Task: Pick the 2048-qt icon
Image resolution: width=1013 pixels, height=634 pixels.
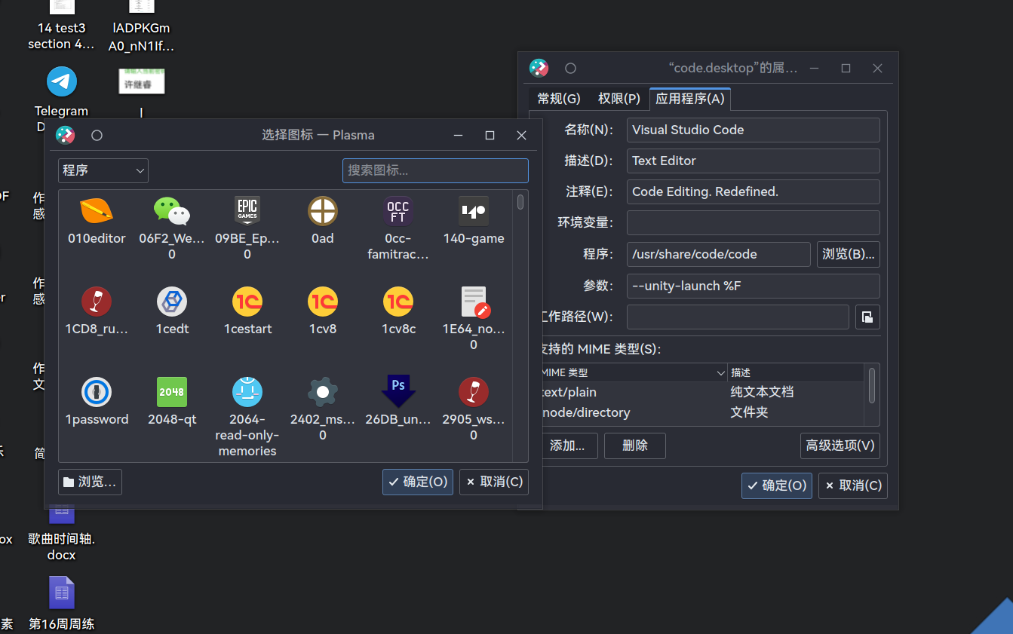Action: [x=172, y=392]
